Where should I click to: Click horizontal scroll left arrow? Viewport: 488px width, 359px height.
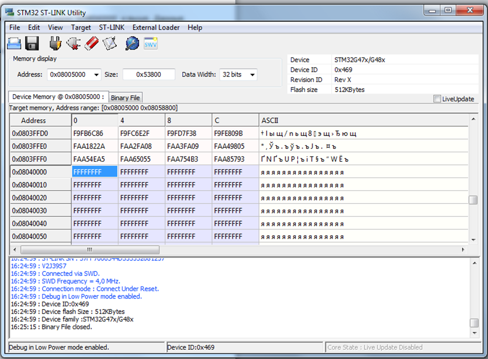coord(15,249)
